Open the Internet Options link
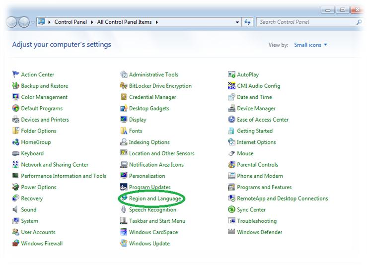The height and width of the screenshot is (266, 368). pyautogui.click(x=256, y=142)
